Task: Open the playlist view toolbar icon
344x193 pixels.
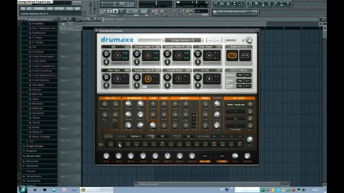Action: (216, 4)
